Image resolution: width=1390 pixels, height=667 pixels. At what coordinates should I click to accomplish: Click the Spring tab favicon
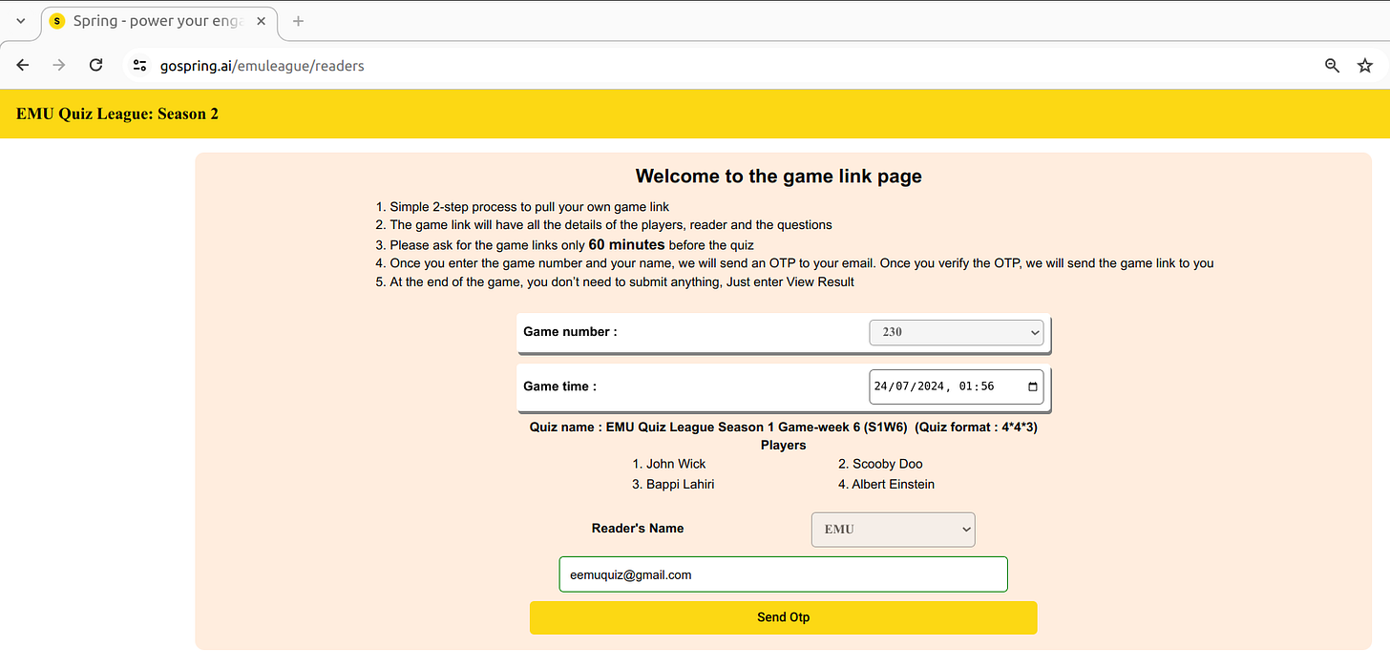56,21
